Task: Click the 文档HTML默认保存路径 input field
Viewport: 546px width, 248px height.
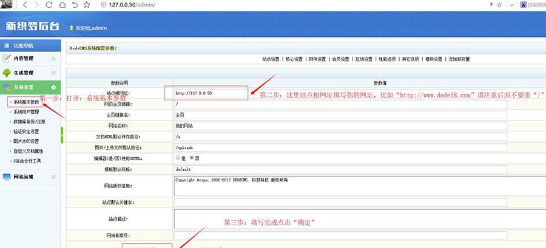Action: click(x=340, y=137)
